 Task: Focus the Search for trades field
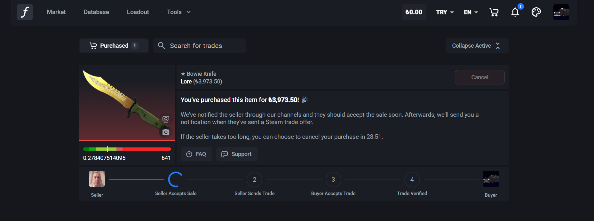click(x=205, y=46)
